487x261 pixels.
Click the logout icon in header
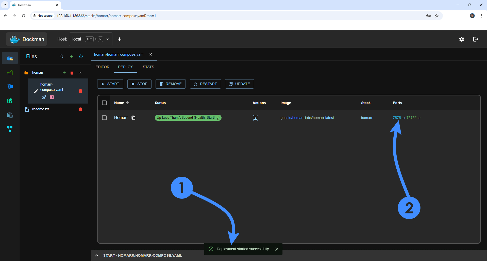(x=476, y=39)
